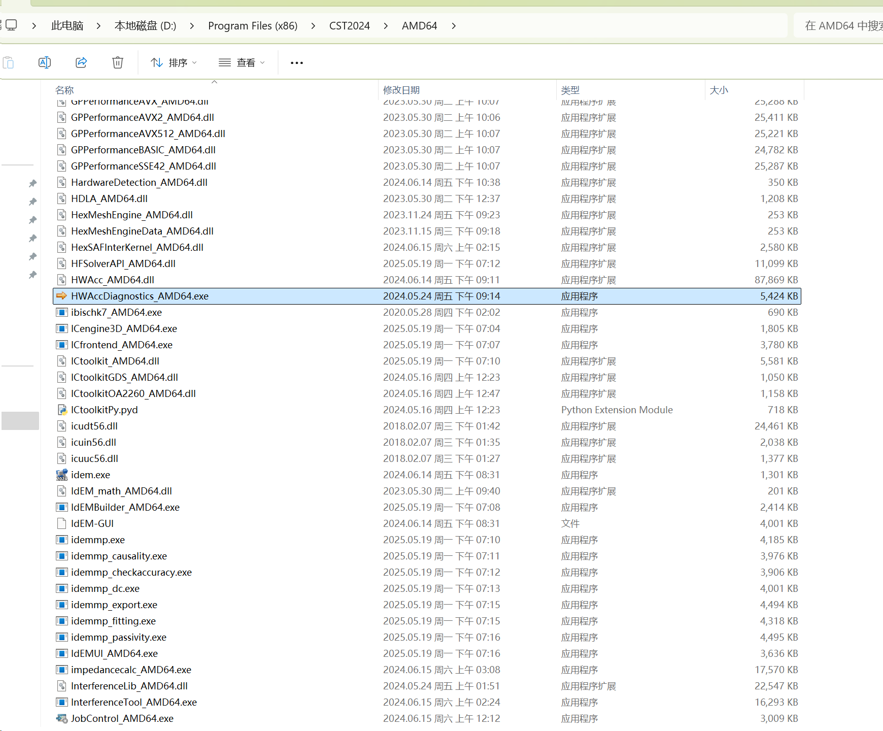Open the clipboard paste icon
883x731 pixels.
9,62
